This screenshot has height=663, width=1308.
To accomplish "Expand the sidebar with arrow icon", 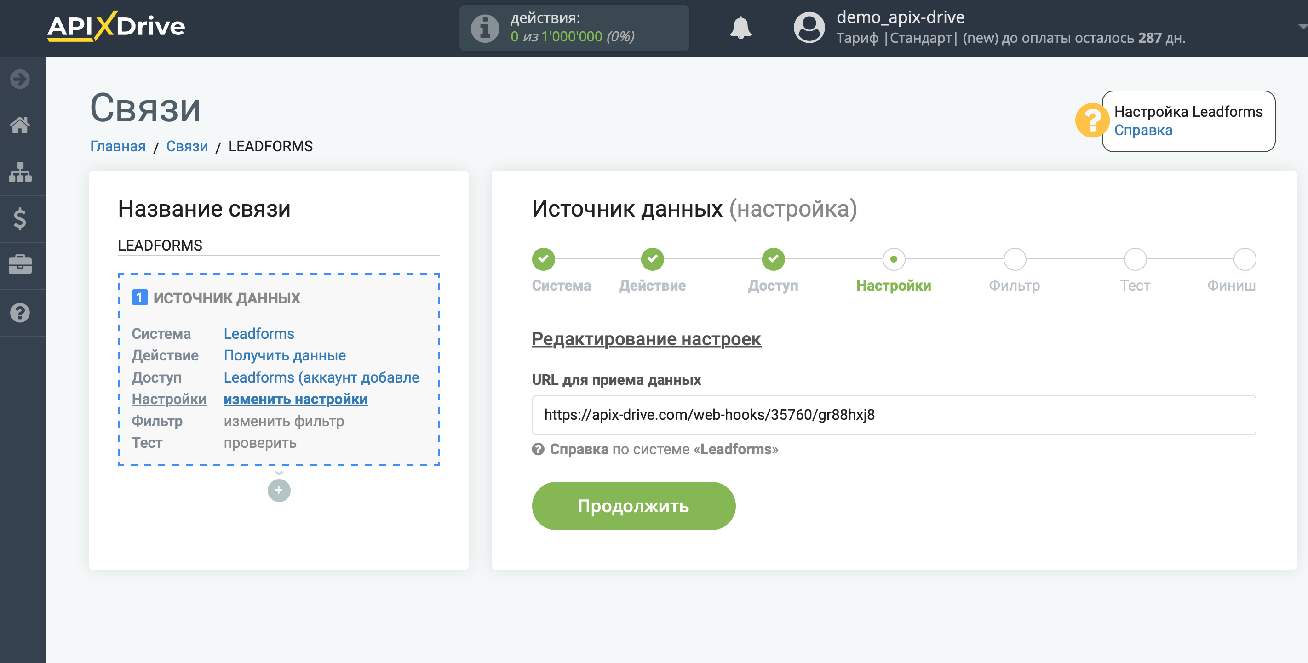I will point(20,79).
